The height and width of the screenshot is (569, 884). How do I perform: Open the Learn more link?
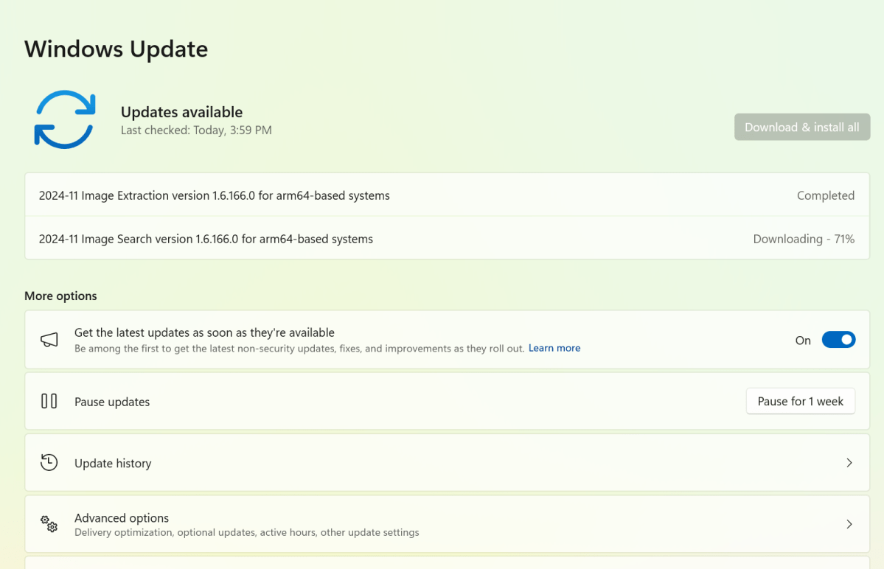tap(554, 348)
